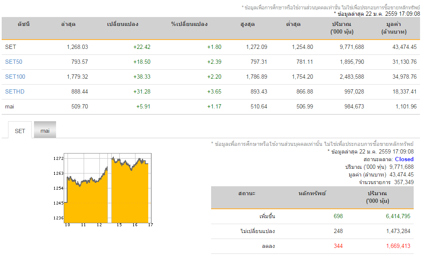
Task: Click the ลดลง status label
Action: tap(268, 246)
